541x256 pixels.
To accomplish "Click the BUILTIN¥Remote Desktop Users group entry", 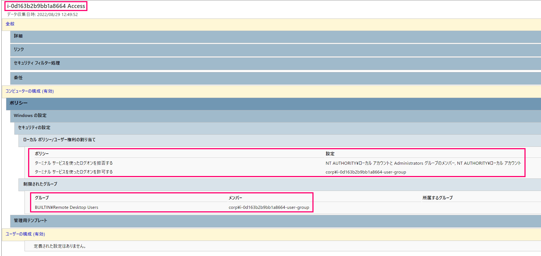I will point(66,207).
